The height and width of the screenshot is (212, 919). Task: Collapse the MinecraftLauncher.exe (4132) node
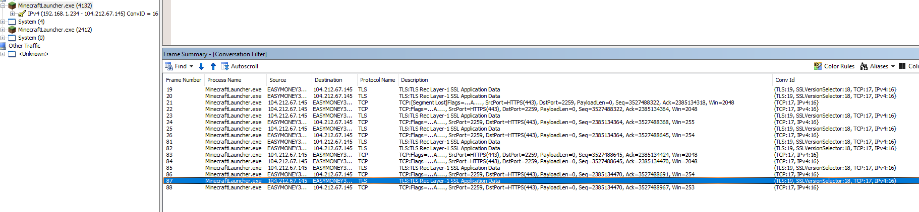[x=3, y=6]
